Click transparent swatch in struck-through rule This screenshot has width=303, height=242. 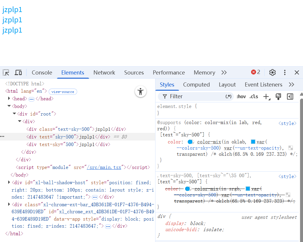tap(288, 195)
